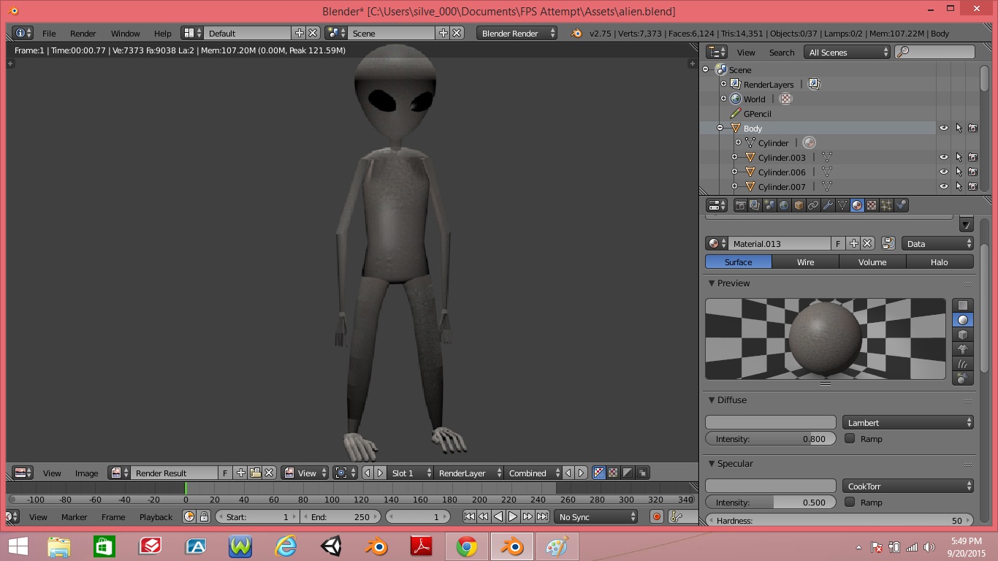
Task: Toggle automatic keyframe record button
Action: 656,517
